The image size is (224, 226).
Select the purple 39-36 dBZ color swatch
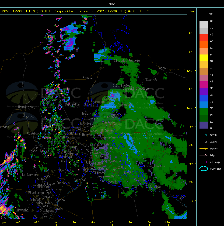pyautogui.click(x=204, y=92)
